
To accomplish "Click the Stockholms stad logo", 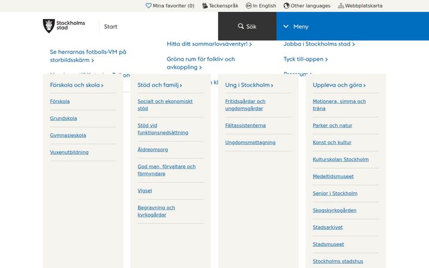I will [64, 26].
